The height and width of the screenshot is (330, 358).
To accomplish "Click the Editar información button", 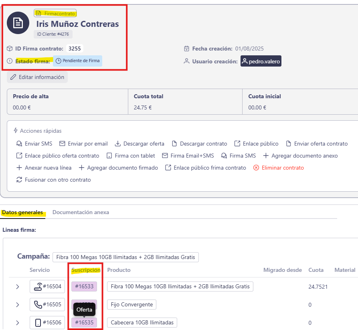I will coord(37,77).
